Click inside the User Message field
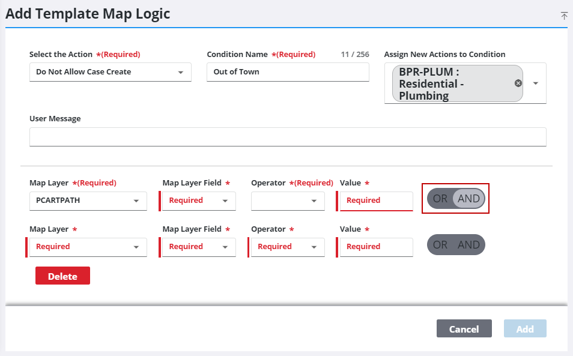The image size is (573, 356). [x=288, y=137]
